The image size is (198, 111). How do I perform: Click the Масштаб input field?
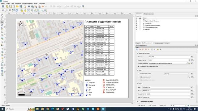169,57
